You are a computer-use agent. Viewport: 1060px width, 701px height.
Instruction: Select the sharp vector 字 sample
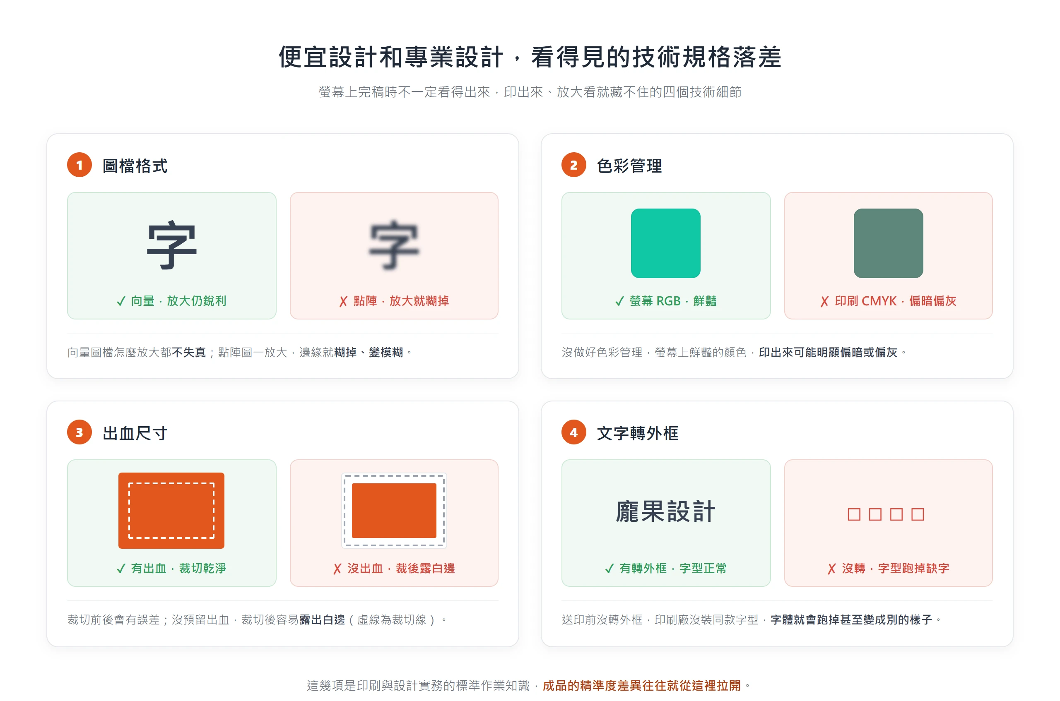(x=172, y=245)
